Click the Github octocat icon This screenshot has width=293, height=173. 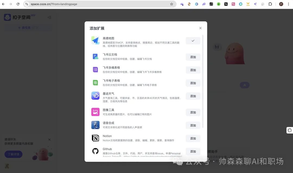click(95, 151)
